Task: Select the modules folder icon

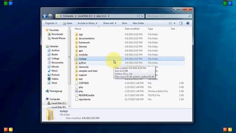Action: 76,55
